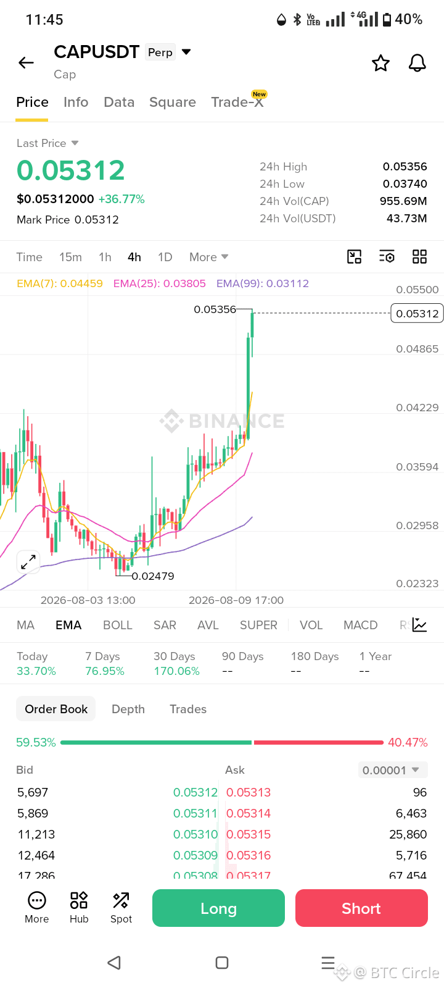Tap the 0.02479 low marker on chart
This screenshot has width=444, height=988.
(x=153, y=576)
